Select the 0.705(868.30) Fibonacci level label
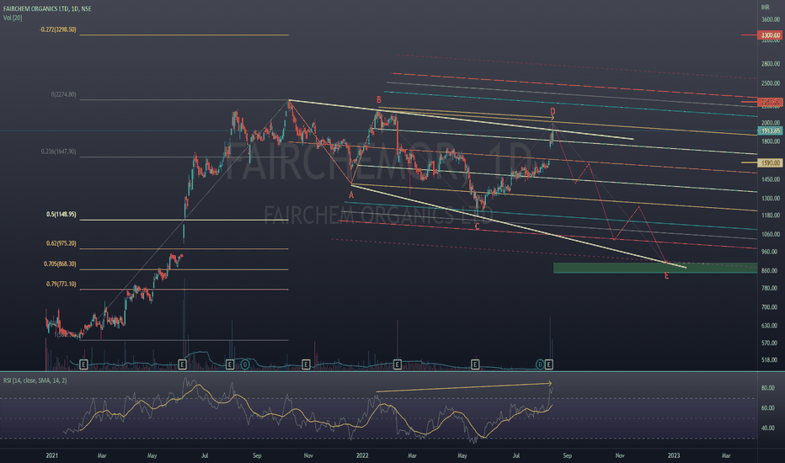Image resolution: width=785 pixels, height=463 pixels. 60,263
